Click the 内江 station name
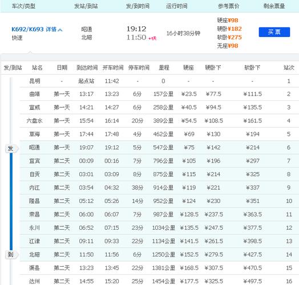 tap(35, 188)
